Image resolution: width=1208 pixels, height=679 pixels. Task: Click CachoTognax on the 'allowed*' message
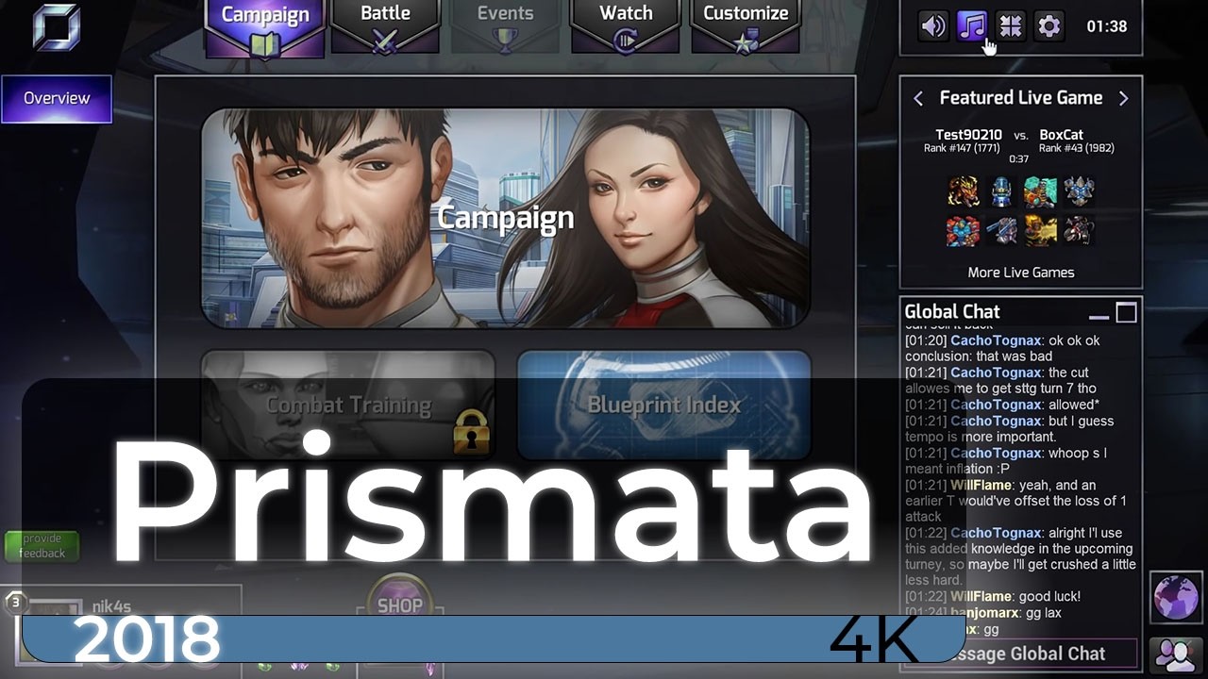[x=996, y=405]
